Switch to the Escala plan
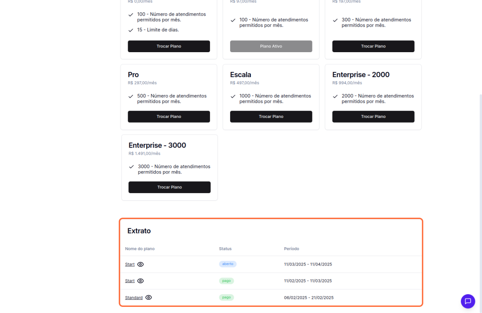Viewport: 482px width, 313px height. pos(271,117)
